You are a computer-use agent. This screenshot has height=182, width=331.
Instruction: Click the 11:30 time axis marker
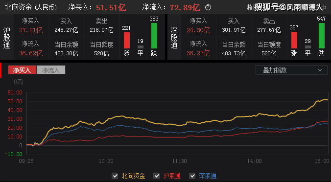point(179,161)
